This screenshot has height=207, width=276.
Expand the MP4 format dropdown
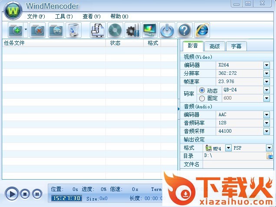[x=228, y=148]
